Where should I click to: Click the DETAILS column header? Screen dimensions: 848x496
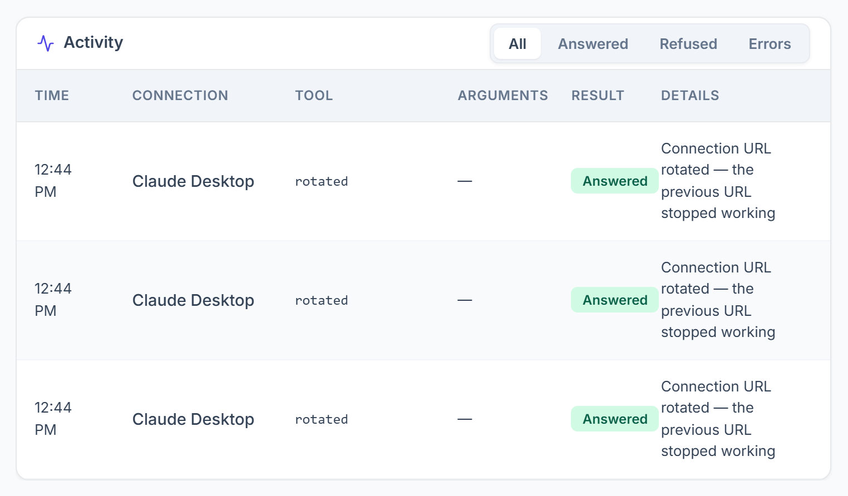point(690,96)
